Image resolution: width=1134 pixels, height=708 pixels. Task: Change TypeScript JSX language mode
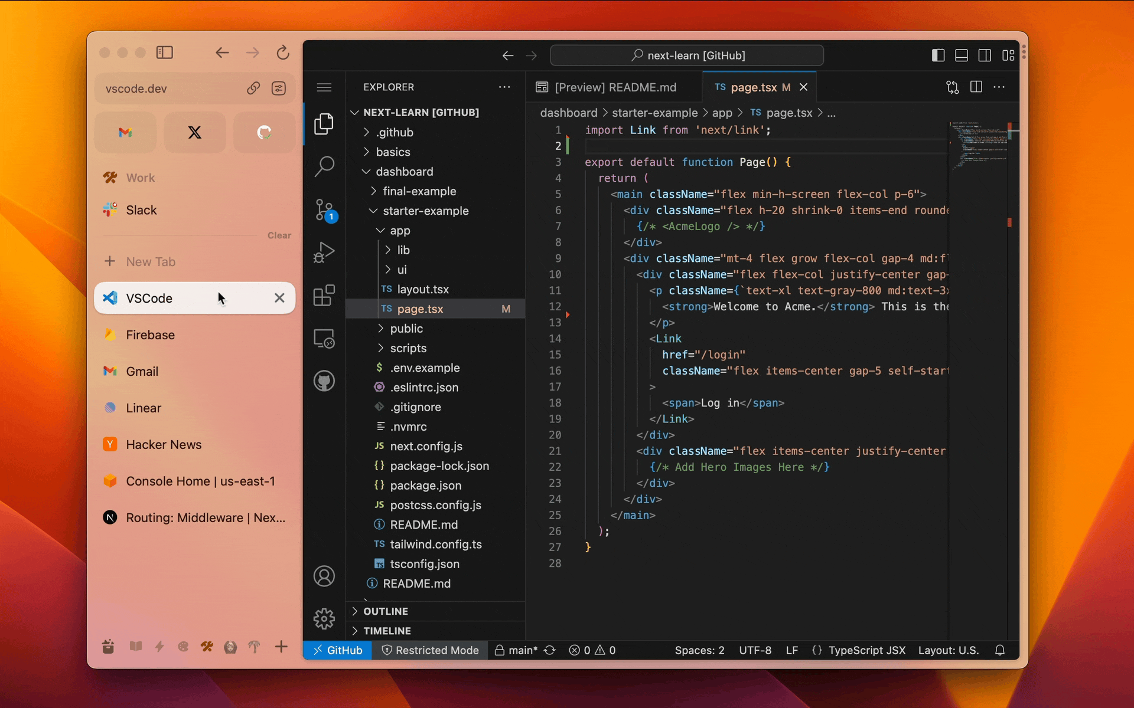click(866, 650)
